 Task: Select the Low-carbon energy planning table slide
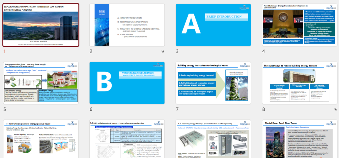point(127,139)
